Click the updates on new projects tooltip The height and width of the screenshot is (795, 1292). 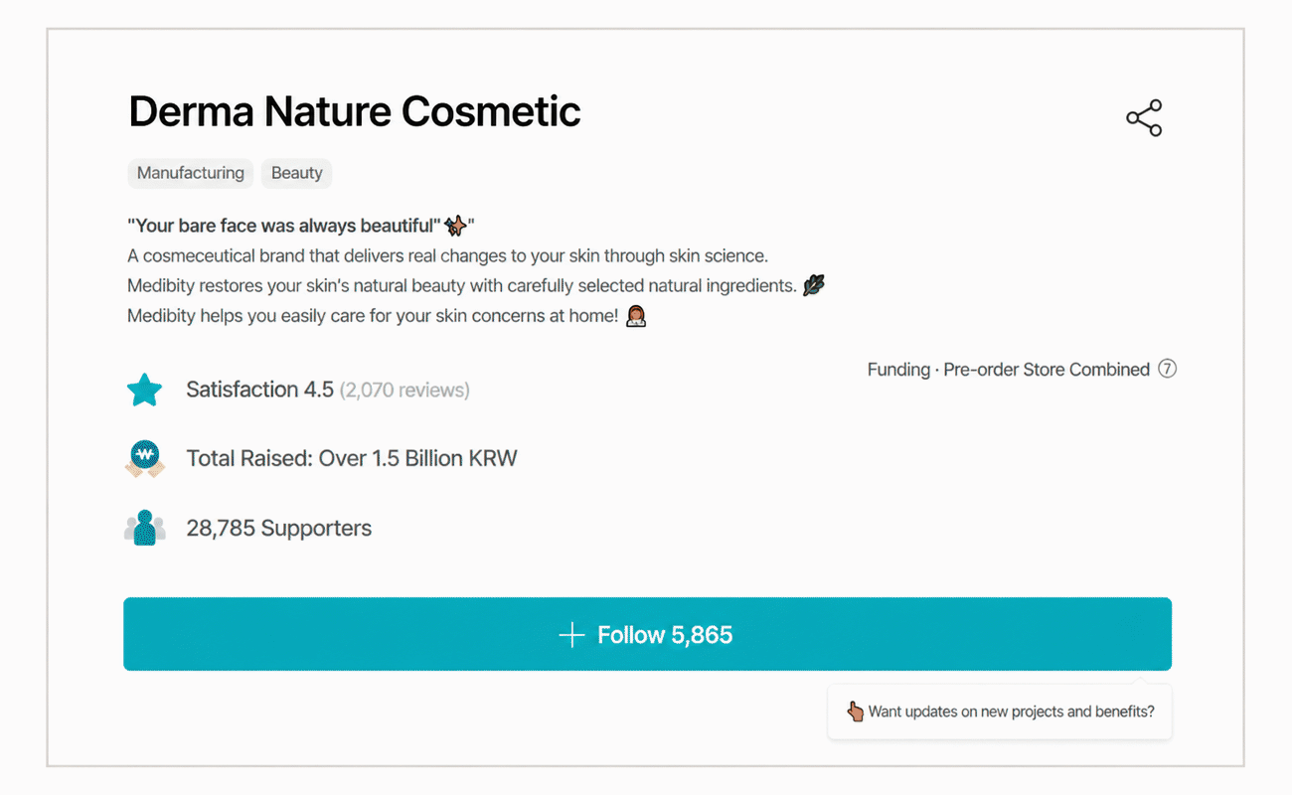pyautogui.click(x=1000, y=712)
